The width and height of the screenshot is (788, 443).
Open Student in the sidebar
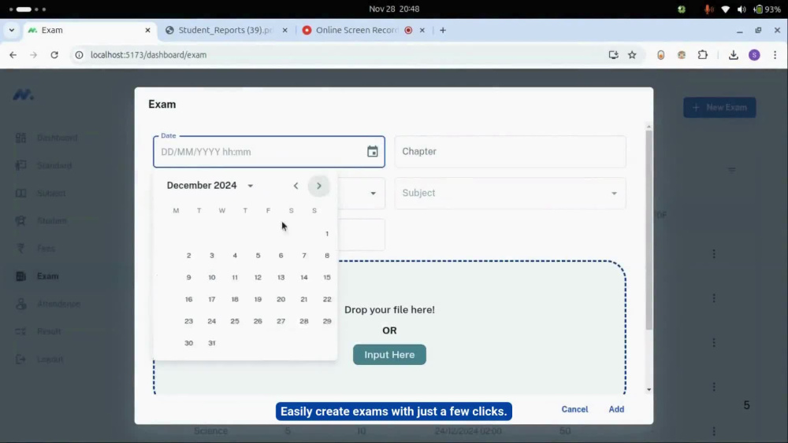click(52, 221)
